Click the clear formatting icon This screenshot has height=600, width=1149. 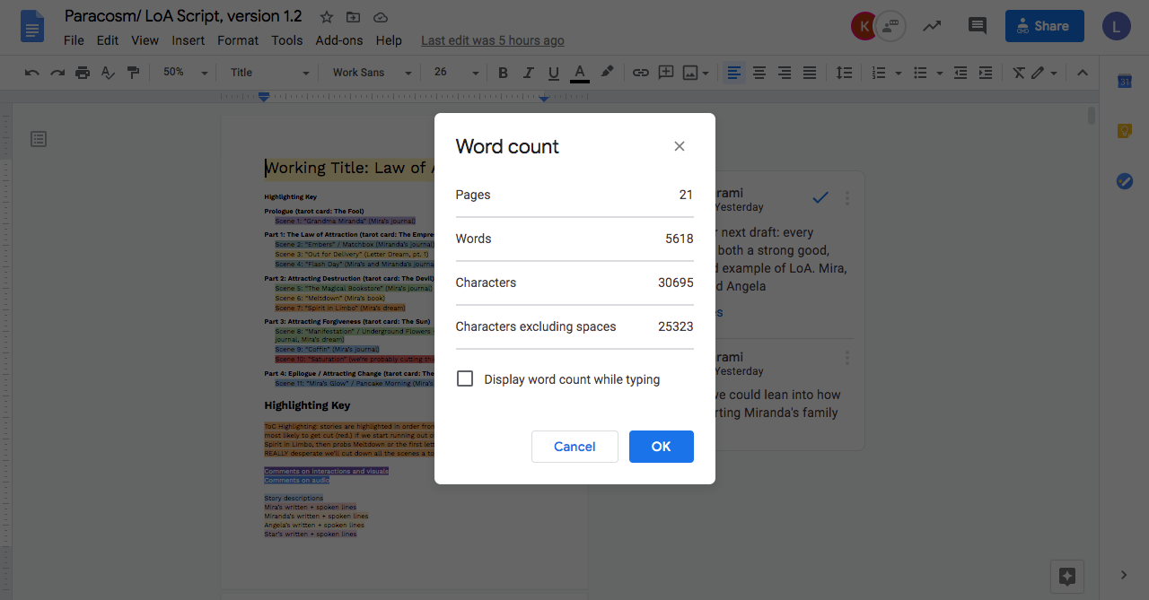(1019, 73)
